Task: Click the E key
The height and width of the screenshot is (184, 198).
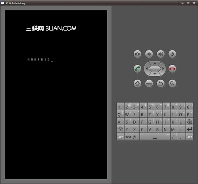Action: 136,114
